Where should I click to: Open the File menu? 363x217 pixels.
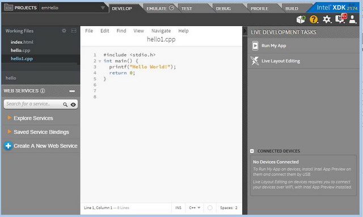pyautogui.click(x=89, y=31)
